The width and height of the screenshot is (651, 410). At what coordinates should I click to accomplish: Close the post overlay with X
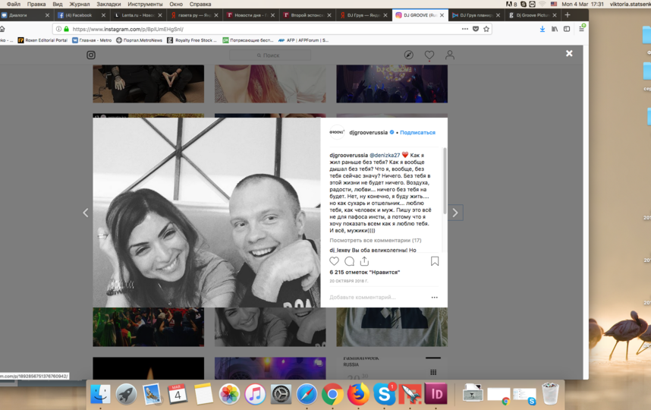(x=569, y=53)
